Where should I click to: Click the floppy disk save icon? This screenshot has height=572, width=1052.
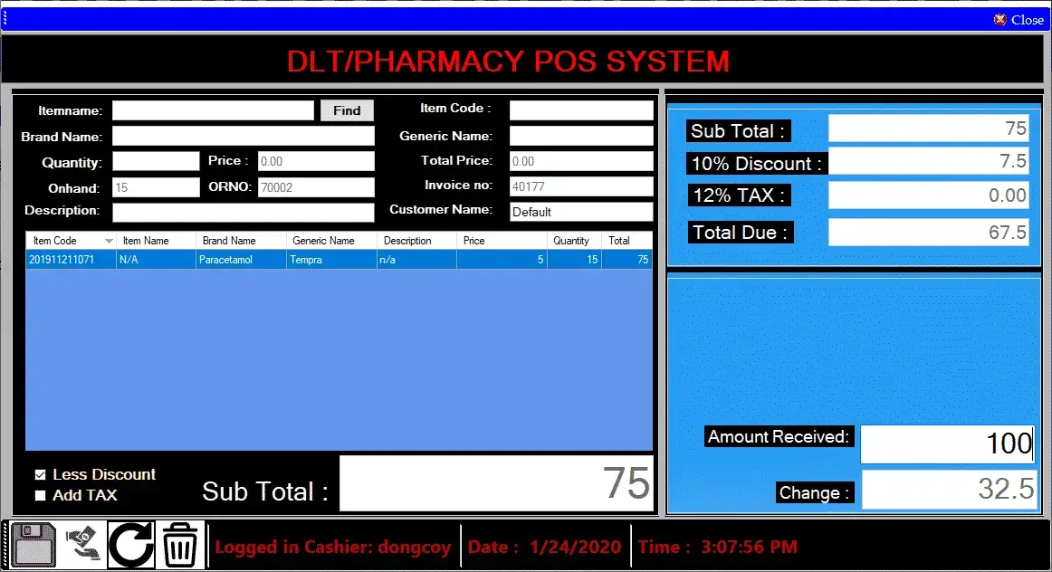pos(34,545)
